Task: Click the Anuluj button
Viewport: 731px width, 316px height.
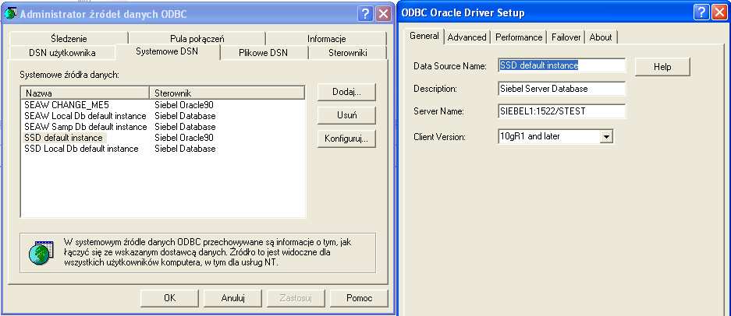Action: click(232, 298)
